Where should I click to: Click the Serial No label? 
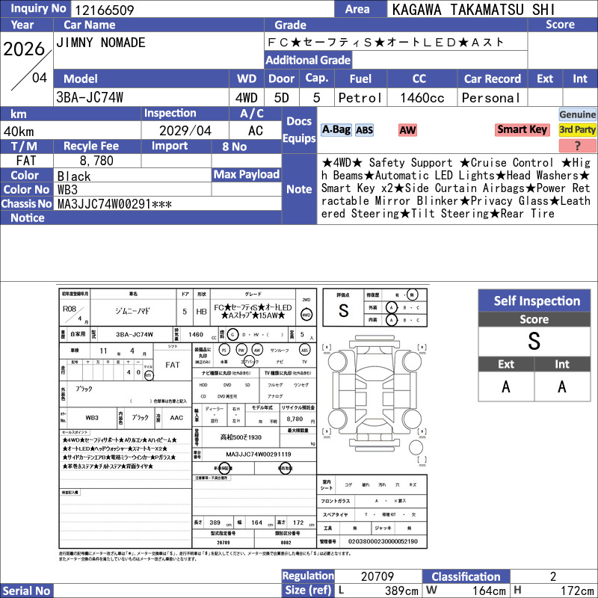[x=26, y=591]
